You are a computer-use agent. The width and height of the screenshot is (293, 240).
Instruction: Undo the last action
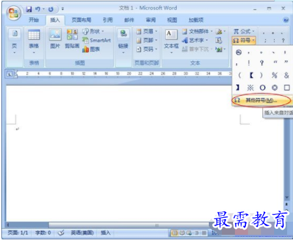[38, 9]
